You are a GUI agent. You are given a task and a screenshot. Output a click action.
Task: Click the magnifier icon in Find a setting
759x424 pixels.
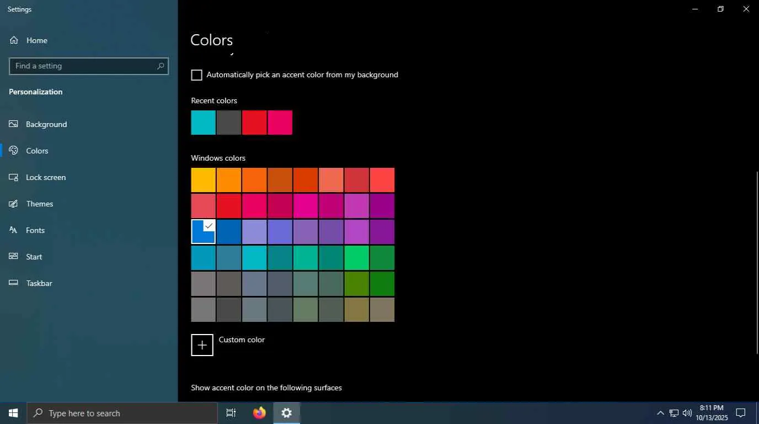[x=161, y=66]
